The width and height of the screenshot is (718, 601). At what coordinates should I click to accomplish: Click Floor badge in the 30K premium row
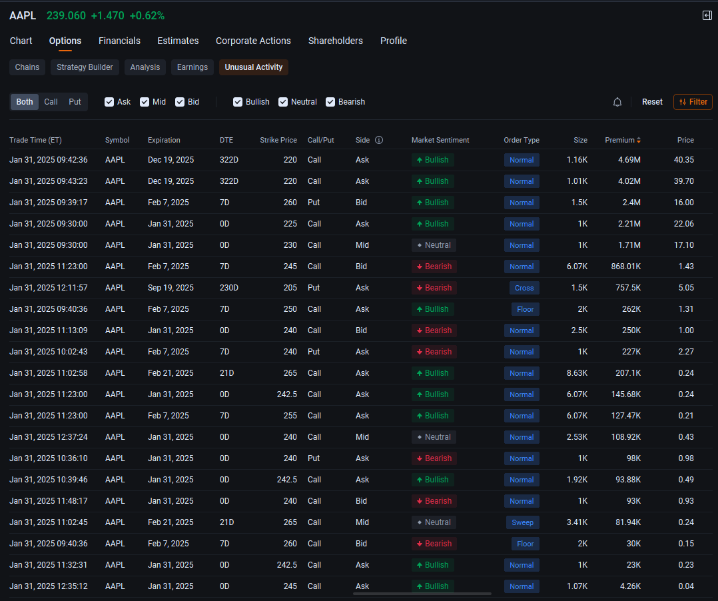[526, 544]
